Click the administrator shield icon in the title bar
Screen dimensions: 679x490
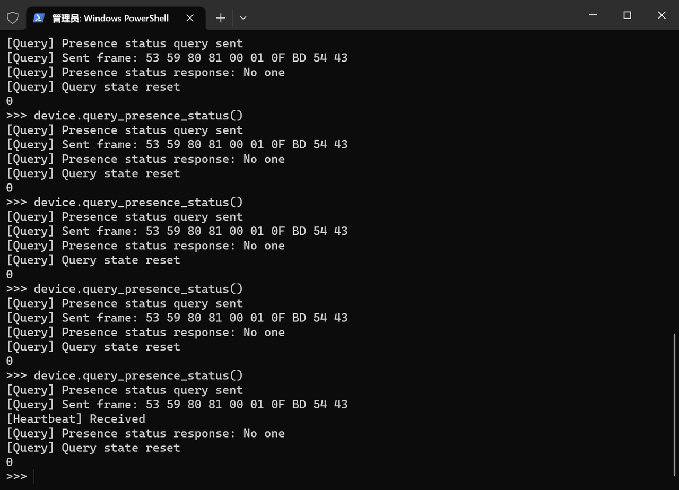pyautogui.click(x=13, y=18)
